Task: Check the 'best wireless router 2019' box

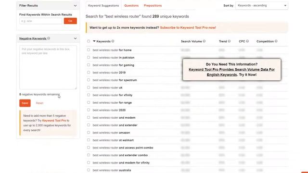Action: click(x=89, y=73)
